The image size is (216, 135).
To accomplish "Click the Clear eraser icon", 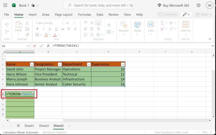I will point(162,29).
